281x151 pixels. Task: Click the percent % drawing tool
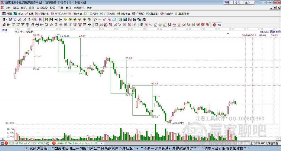(151, 25)
